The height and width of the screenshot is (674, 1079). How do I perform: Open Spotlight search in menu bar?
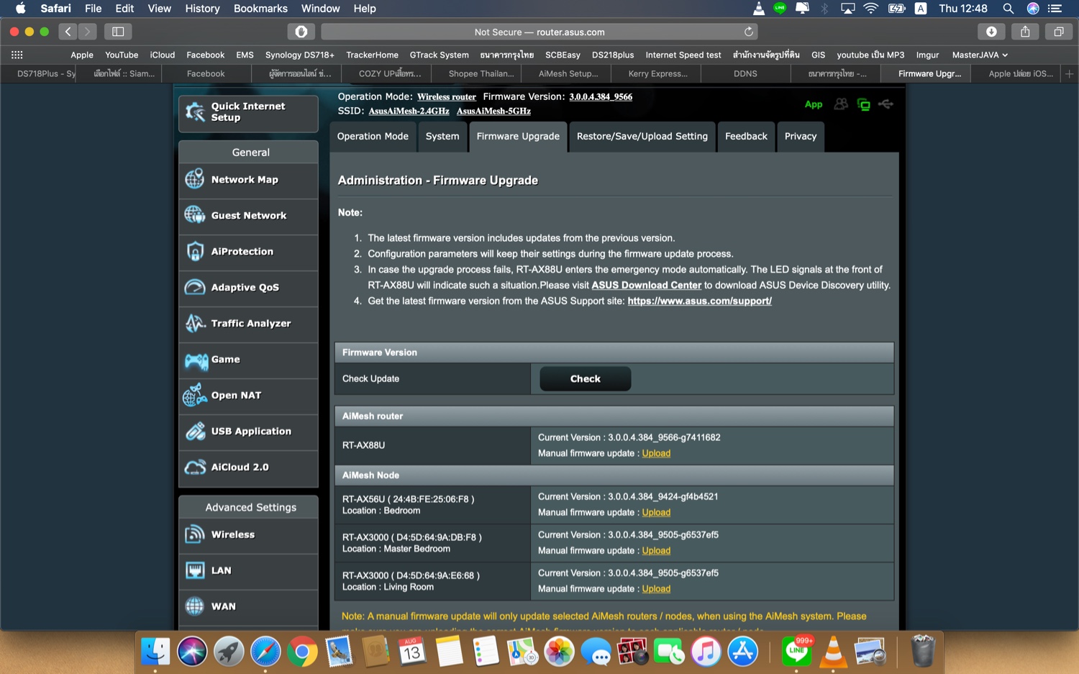pyautogui.click(x=1009, y=9)
